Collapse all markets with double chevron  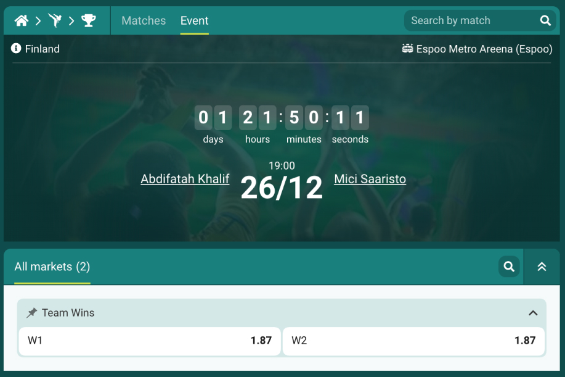(x=542, y=267)
